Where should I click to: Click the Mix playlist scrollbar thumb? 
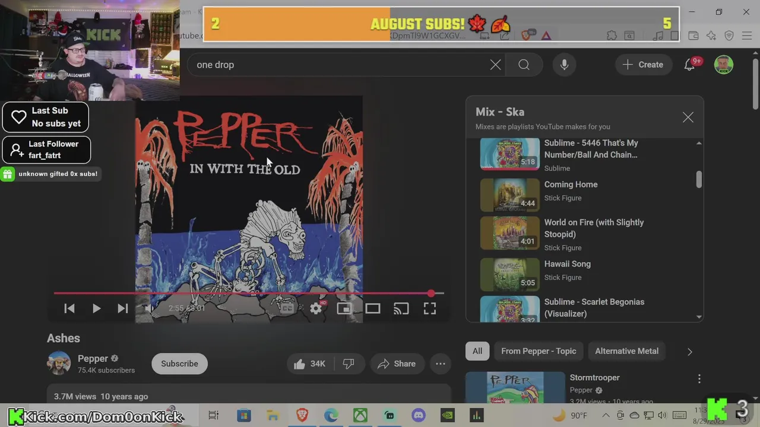(x=699, y=180)
